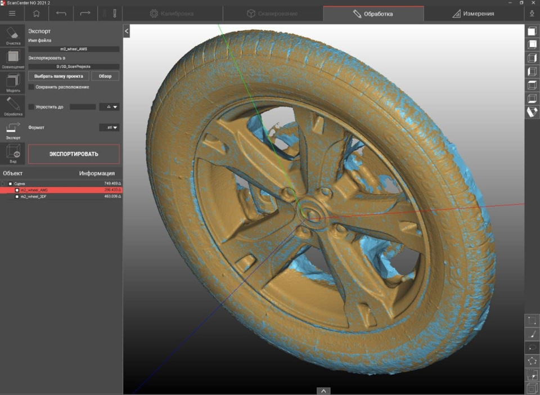The image size is (540, 395).
Task: Click the download arrow icon in the top bar
Action: pyautogui.click(x=532, y=14)
